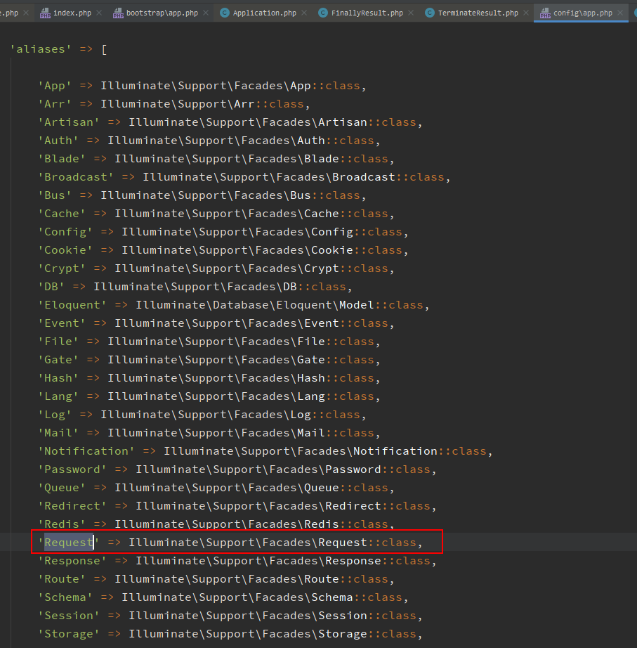This screenshot has width=637, height=648.
Task: Close the index.php editor tab
Action: (x=98, y=13)
